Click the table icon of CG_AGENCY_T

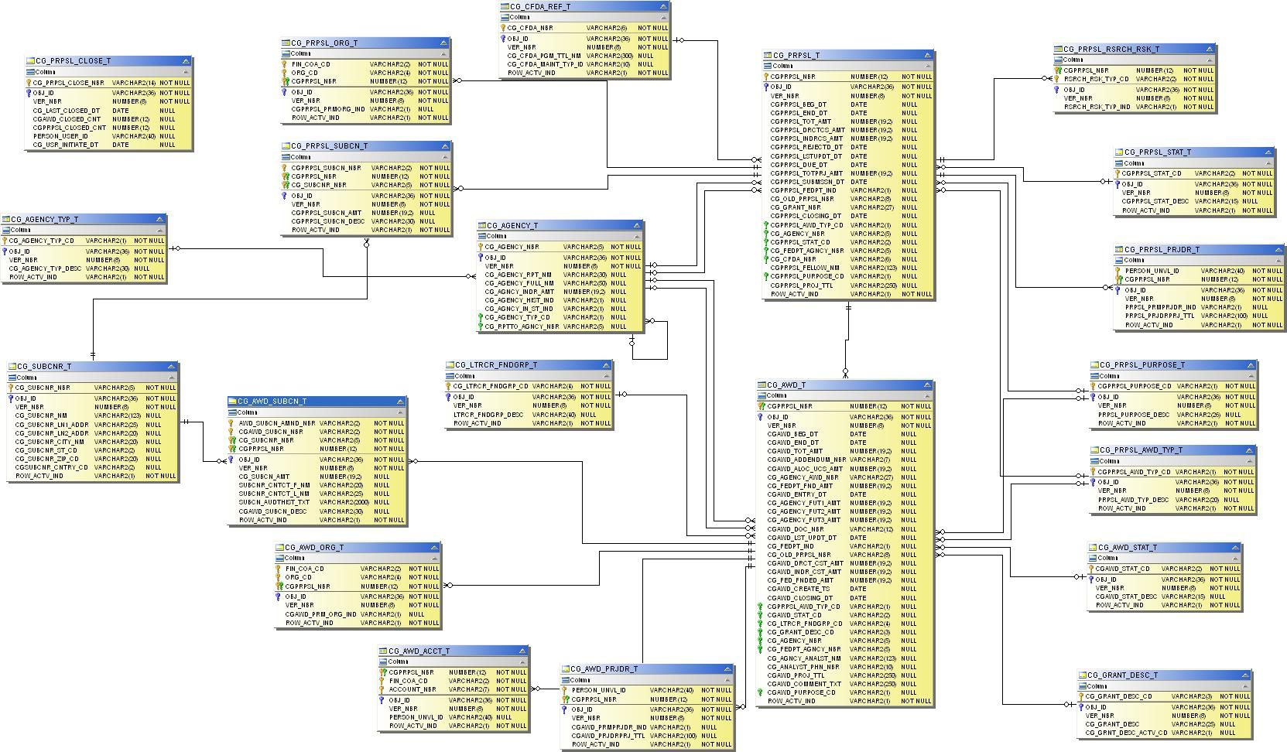481,226
